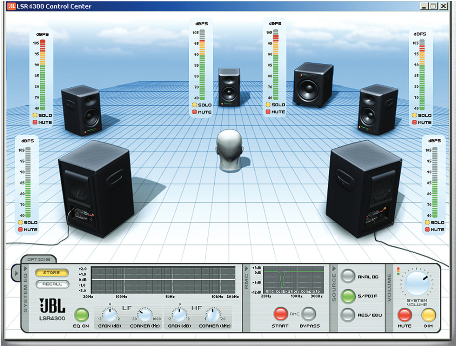Click the subwoofer dBFS level meter
Viewport: 456px width, 346px height.
click(x=276, y=65)
